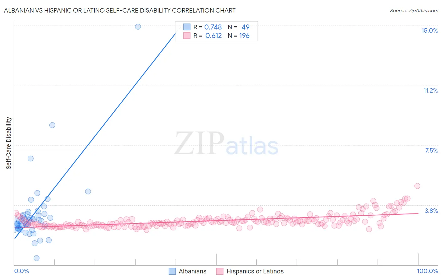Click the 15.0% y-axis label

(x=429, y=30)
